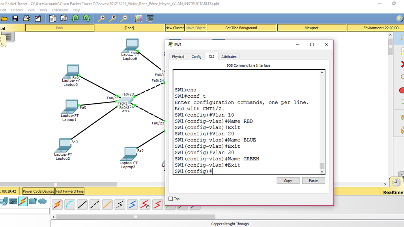Click the Paste button in CLI
The height and width of the screenshot is (227, 404).
coord(313,180)
